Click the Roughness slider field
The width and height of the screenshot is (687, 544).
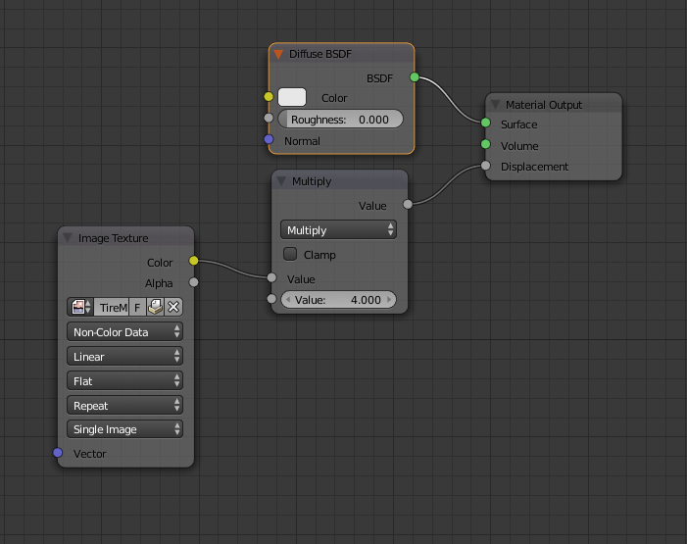pyautogui.click(x=340, y=120)
